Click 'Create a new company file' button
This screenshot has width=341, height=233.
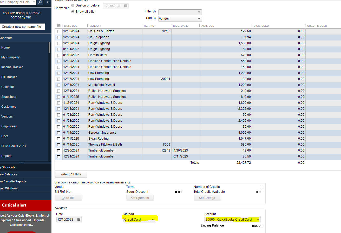(x=22, y=27)
